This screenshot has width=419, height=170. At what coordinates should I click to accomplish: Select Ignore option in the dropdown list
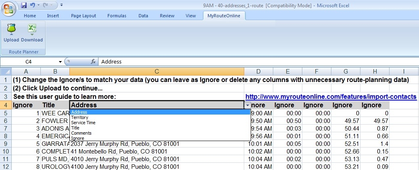78,138
